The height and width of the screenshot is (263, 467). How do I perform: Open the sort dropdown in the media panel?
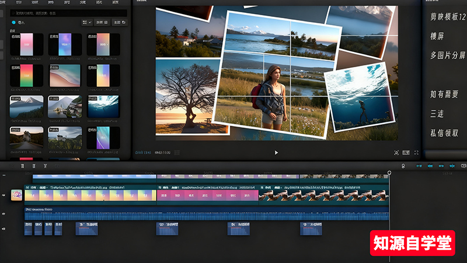[x=102, y=22]
